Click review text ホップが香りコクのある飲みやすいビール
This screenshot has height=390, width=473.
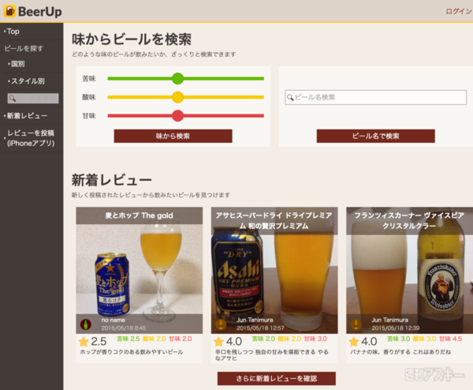point(132,352)
